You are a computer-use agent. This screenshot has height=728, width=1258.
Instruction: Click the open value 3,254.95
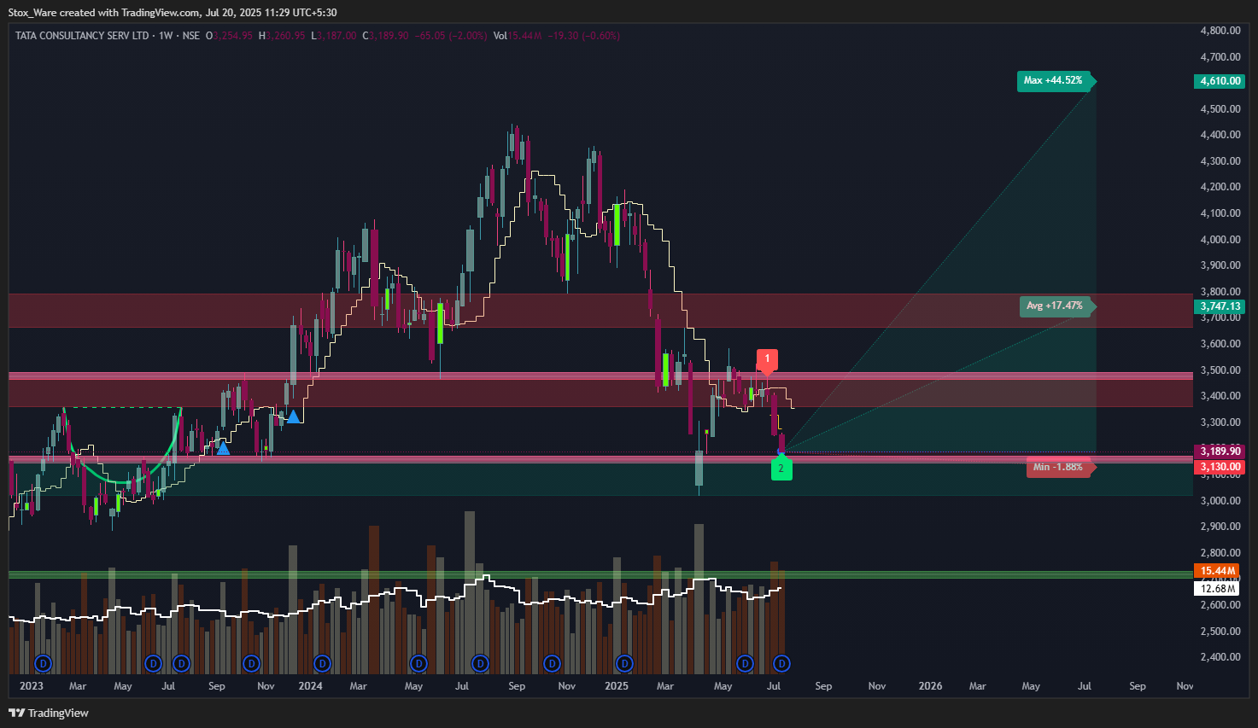tap(233, 36)
